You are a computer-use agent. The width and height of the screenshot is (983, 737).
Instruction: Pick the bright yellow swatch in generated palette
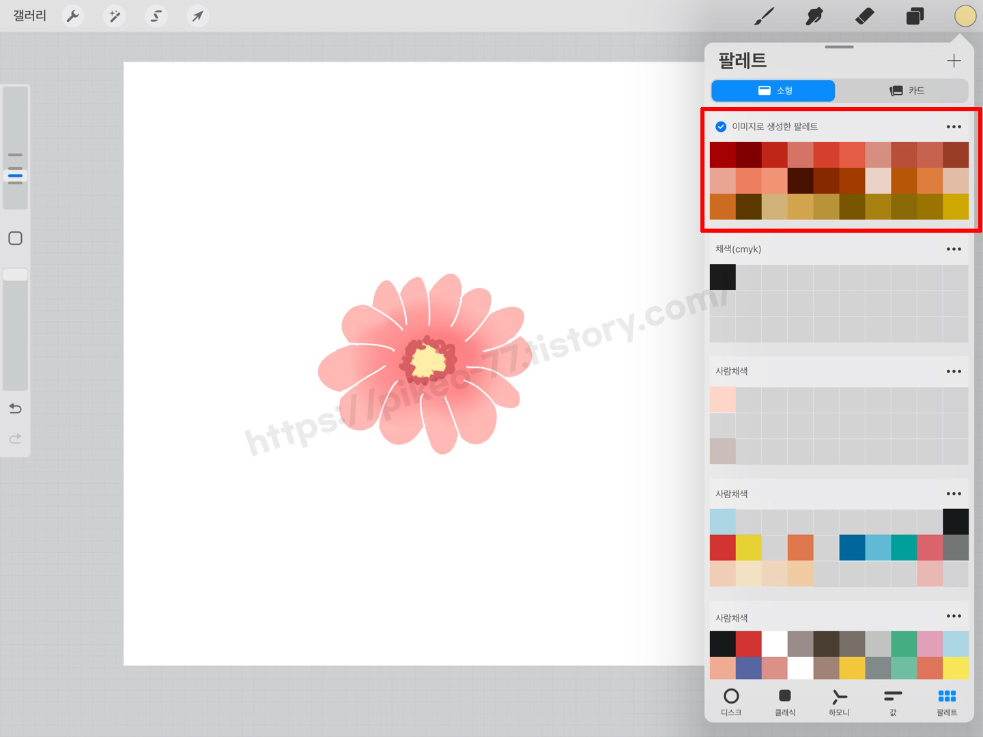(x=956, y=207)
